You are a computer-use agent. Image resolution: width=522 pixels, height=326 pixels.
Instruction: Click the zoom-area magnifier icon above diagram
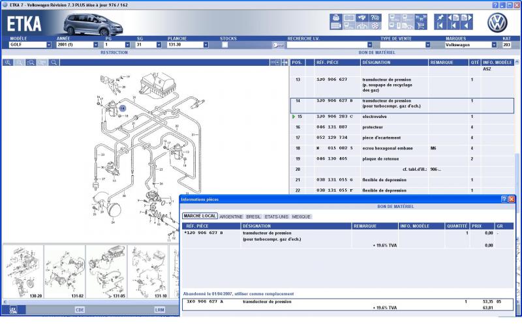(31, 63)
